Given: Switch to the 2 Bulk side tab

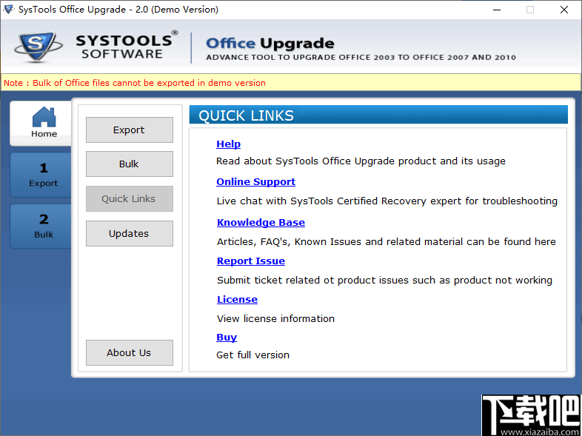Looking at the screenshot, I should [x=41, y=226].
